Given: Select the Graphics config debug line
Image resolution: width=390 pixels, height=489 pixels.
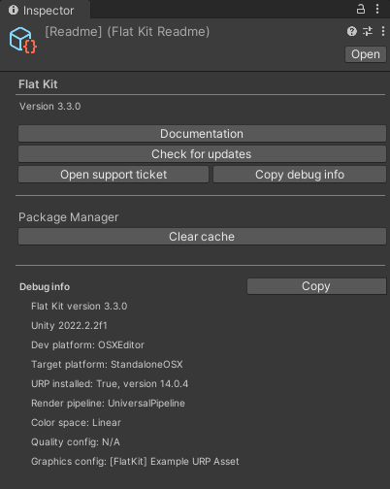Looking at the screenshot, I should [135, 461].
